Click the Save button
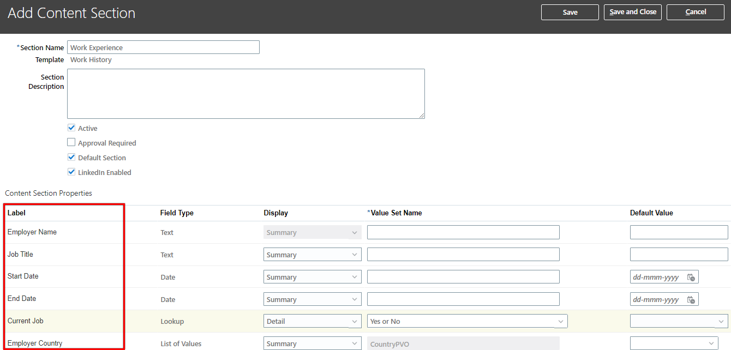The width and height of the screenshot is (731, 350). [x=570, y=12]
